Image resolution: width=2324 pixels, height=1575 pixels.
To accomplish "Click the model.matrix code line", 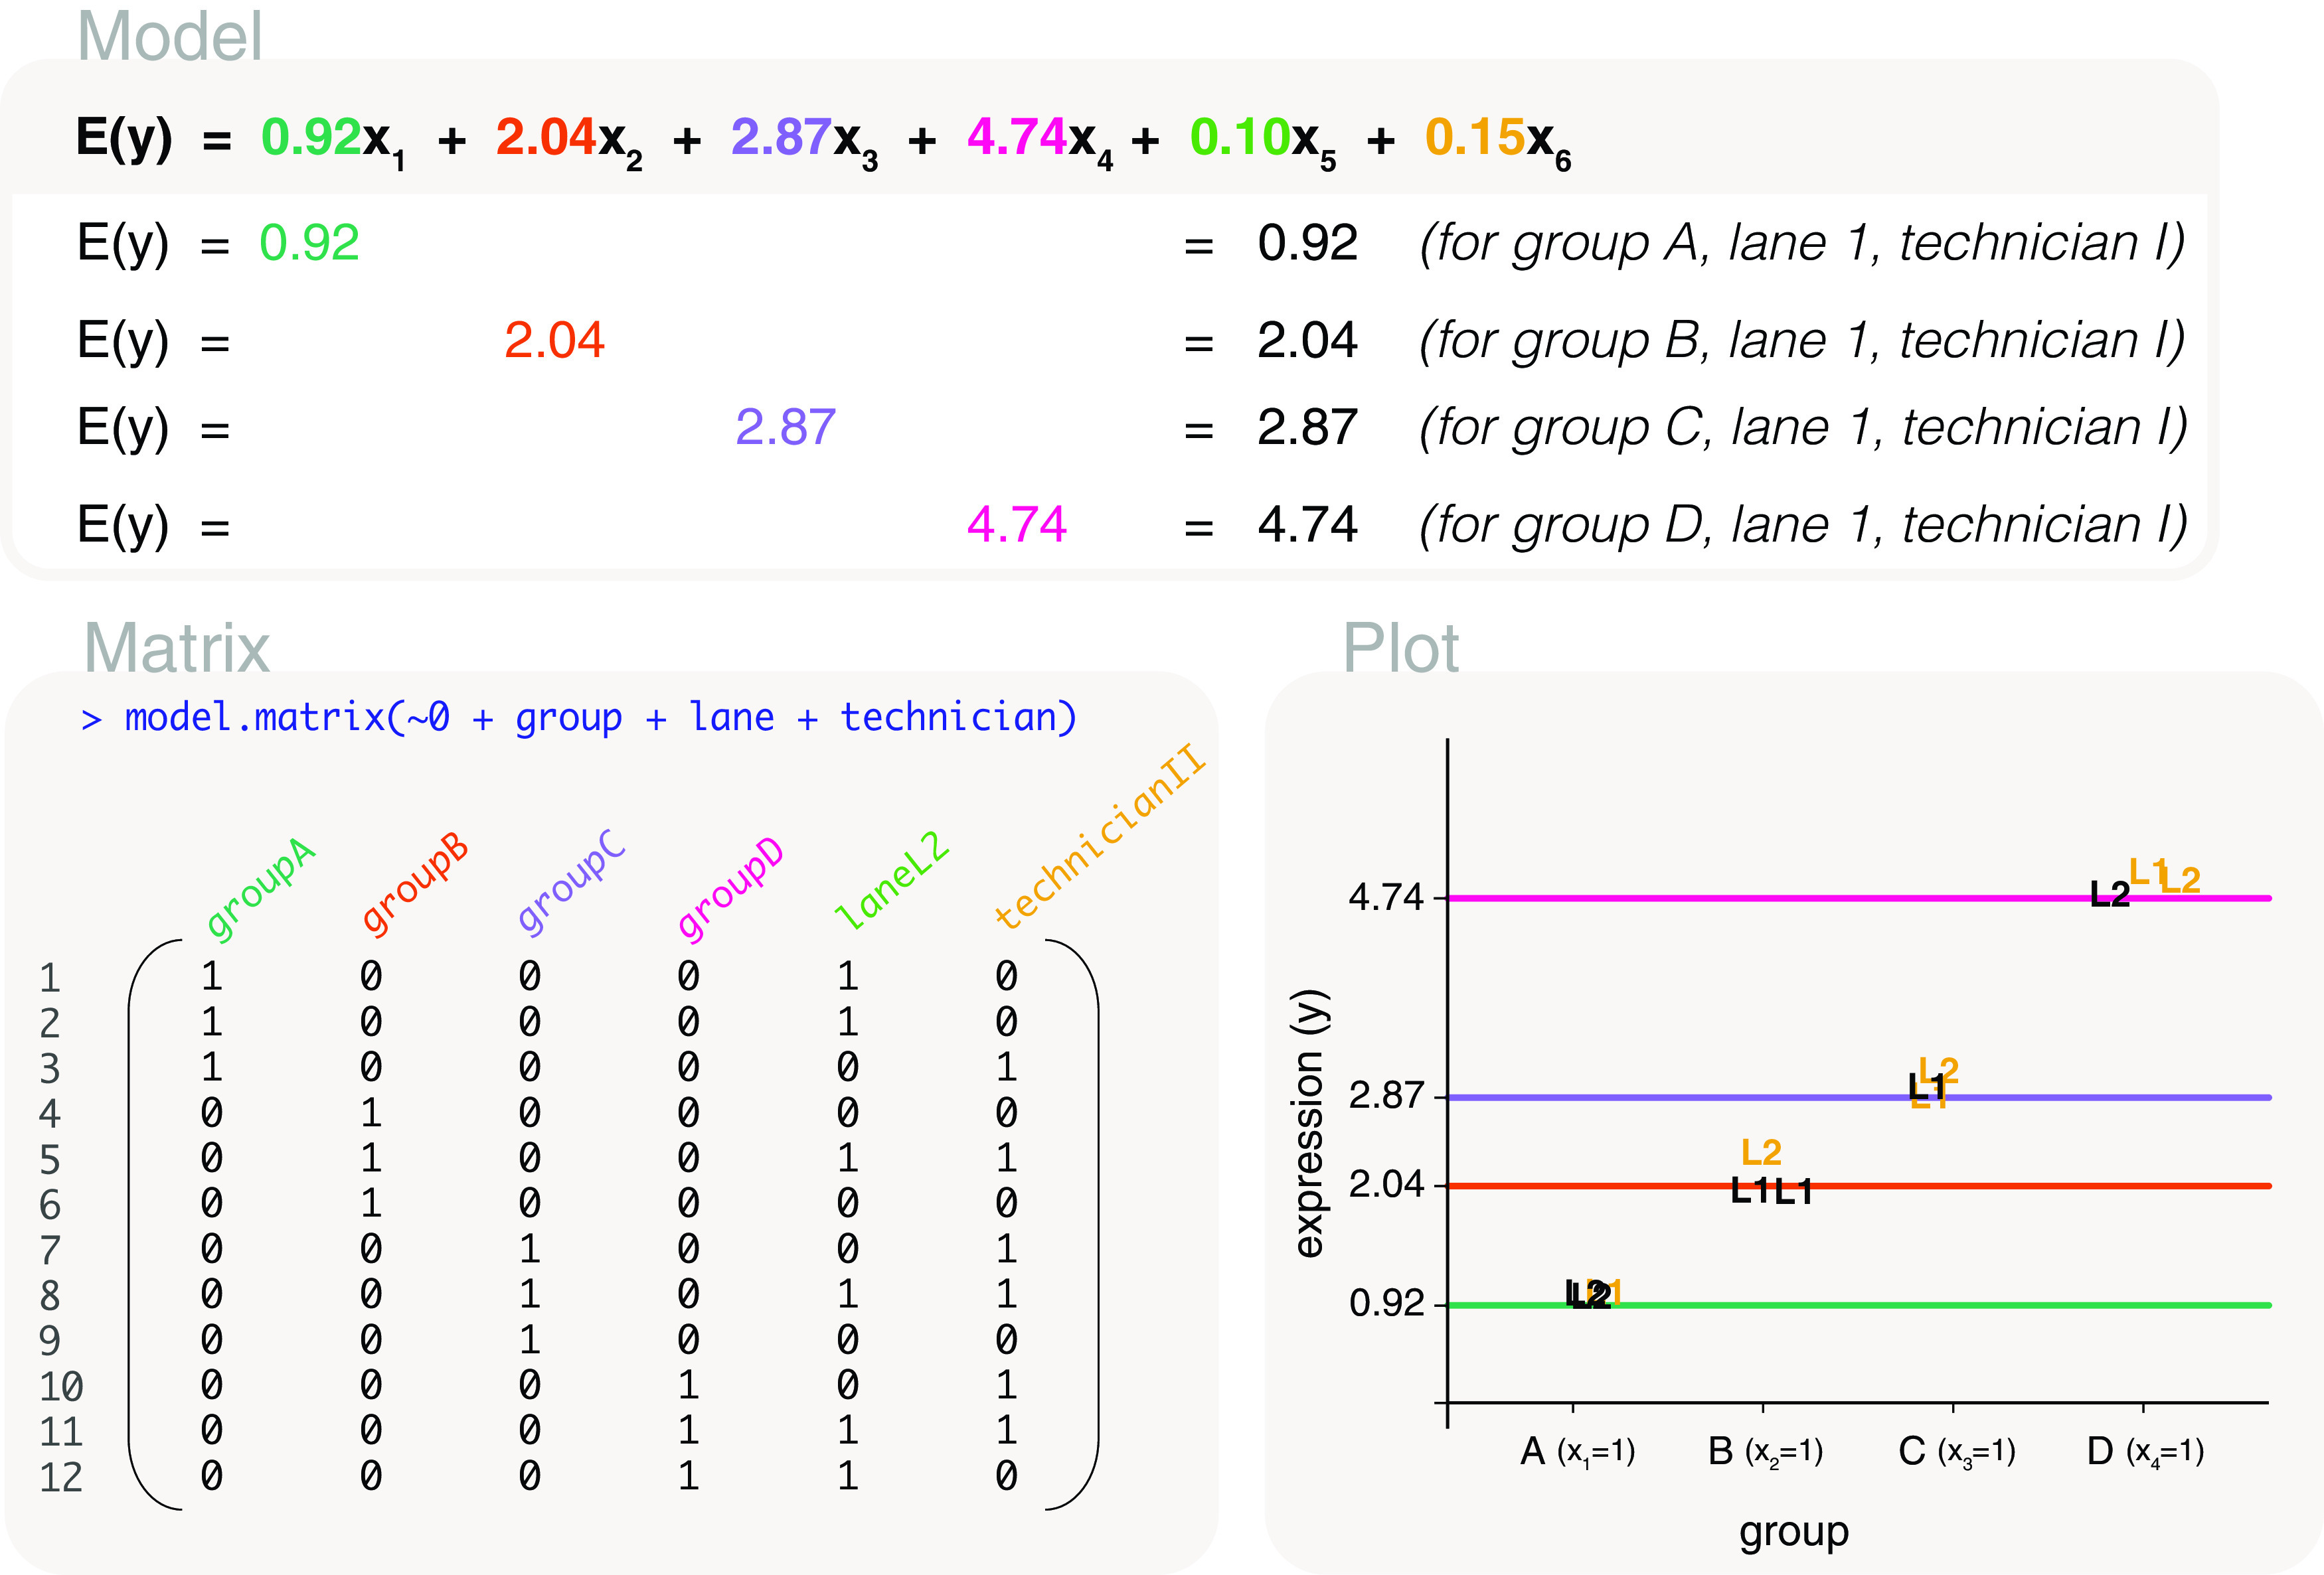I will coord(579,717).
